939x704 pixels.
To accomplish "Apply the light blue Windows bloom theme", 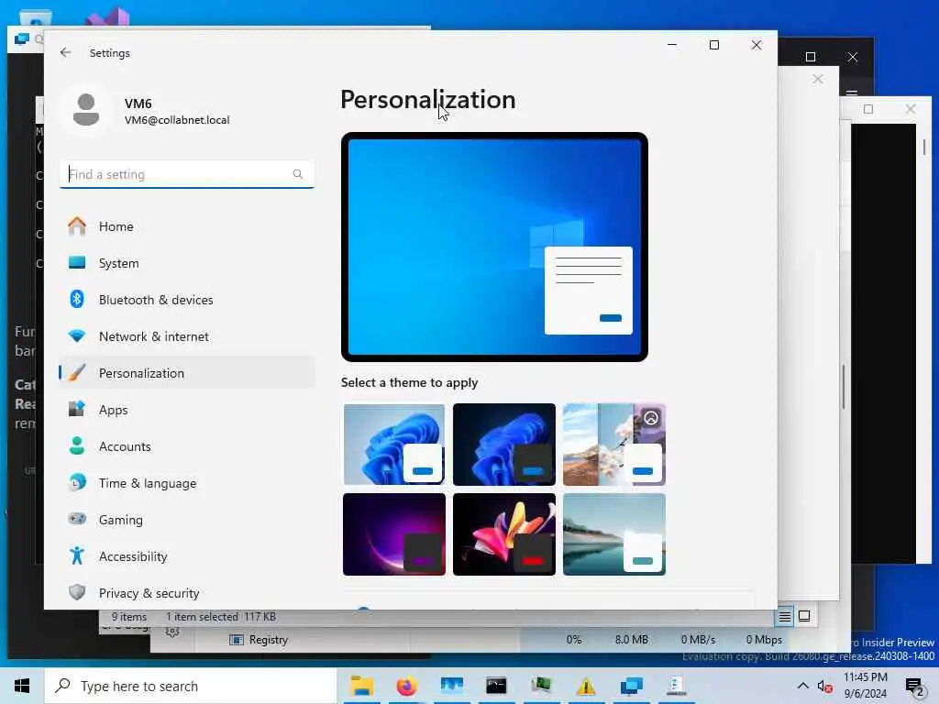I will tap(394, 445).
